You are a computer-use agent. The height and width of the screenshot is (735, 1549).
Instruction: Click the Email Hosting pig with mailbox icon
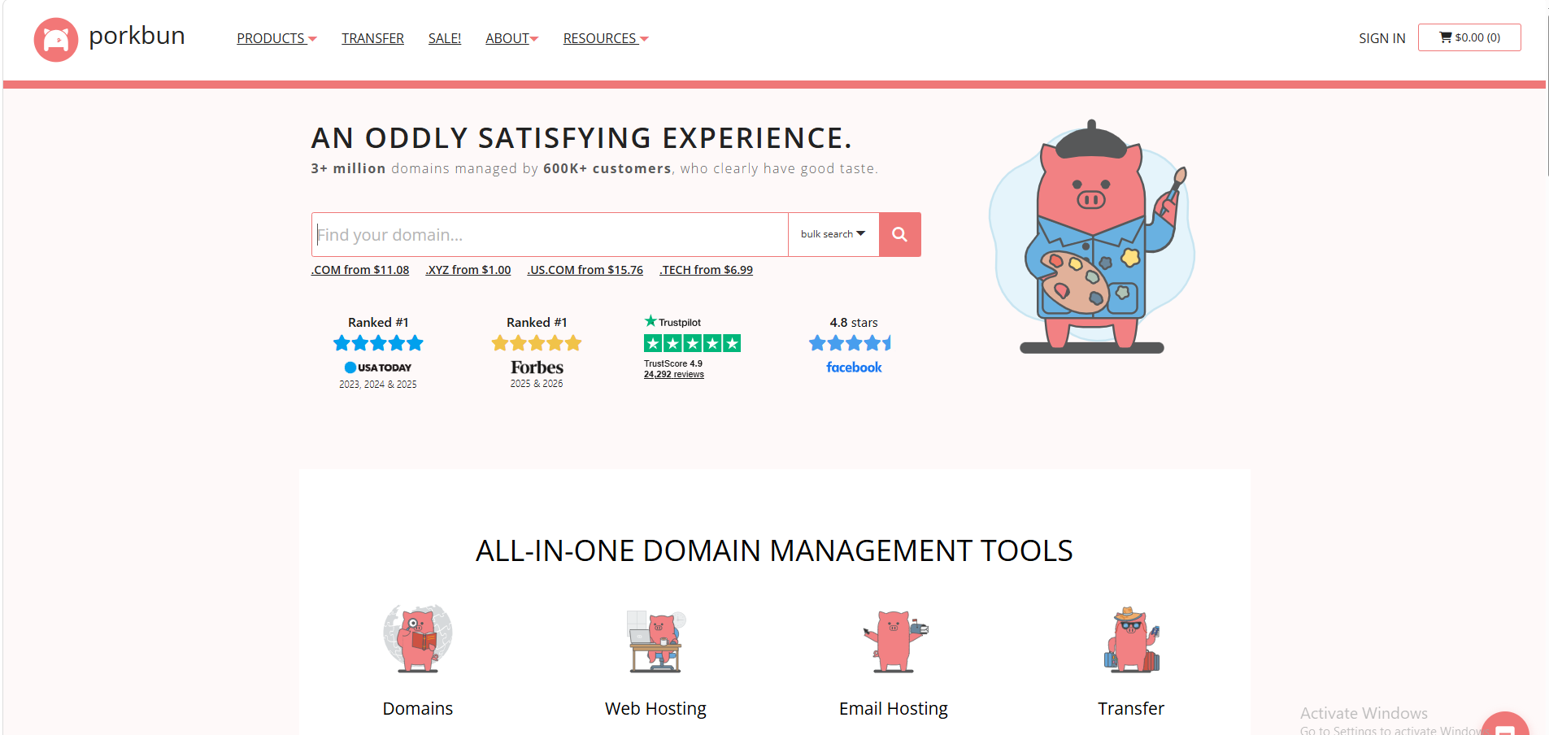click(x=894, y=641)
